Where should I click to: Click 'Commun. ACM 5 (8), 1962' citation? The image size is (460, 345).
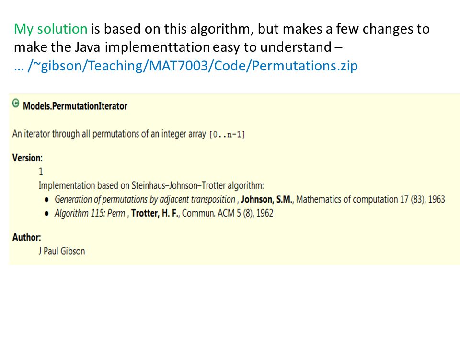pos(227,213)
